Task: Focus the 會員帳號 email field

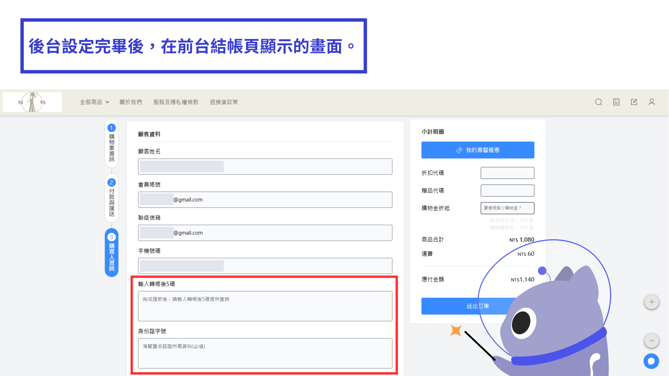Action: coord(265,199)
